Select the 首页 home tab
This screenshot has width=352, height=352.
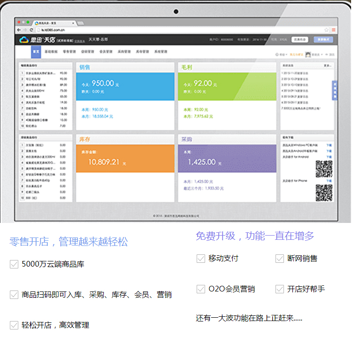click(x=36, y=52)
